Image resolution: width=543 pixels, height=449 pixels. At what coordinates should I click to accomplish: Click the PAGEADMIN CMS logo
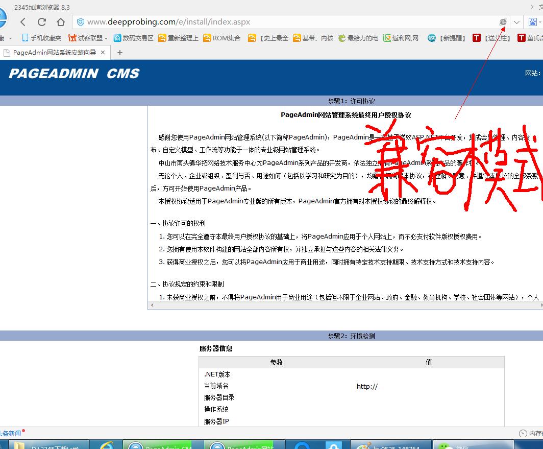click(74, 74)
